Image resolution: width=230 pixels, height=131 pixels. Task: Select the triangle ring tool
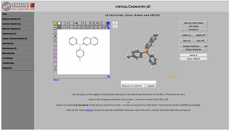click(x=75, y=28)
